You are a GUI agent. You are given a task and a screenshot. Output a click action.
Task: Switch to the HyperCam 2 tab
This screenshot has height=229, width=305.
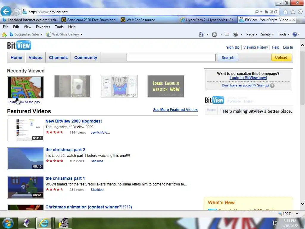coord(208,20)
